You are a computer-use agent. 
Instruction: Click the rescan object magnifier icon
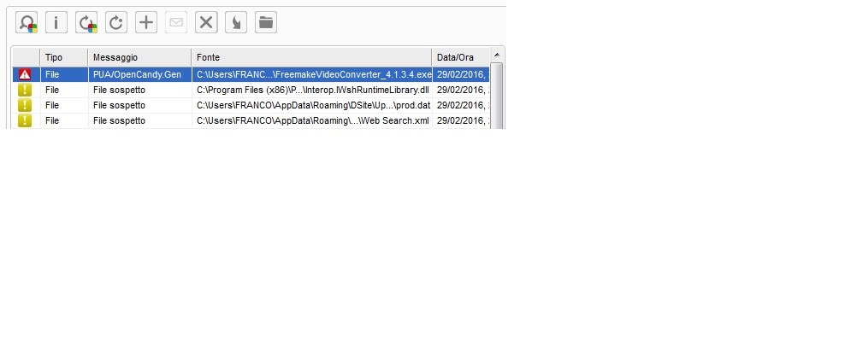27,22
